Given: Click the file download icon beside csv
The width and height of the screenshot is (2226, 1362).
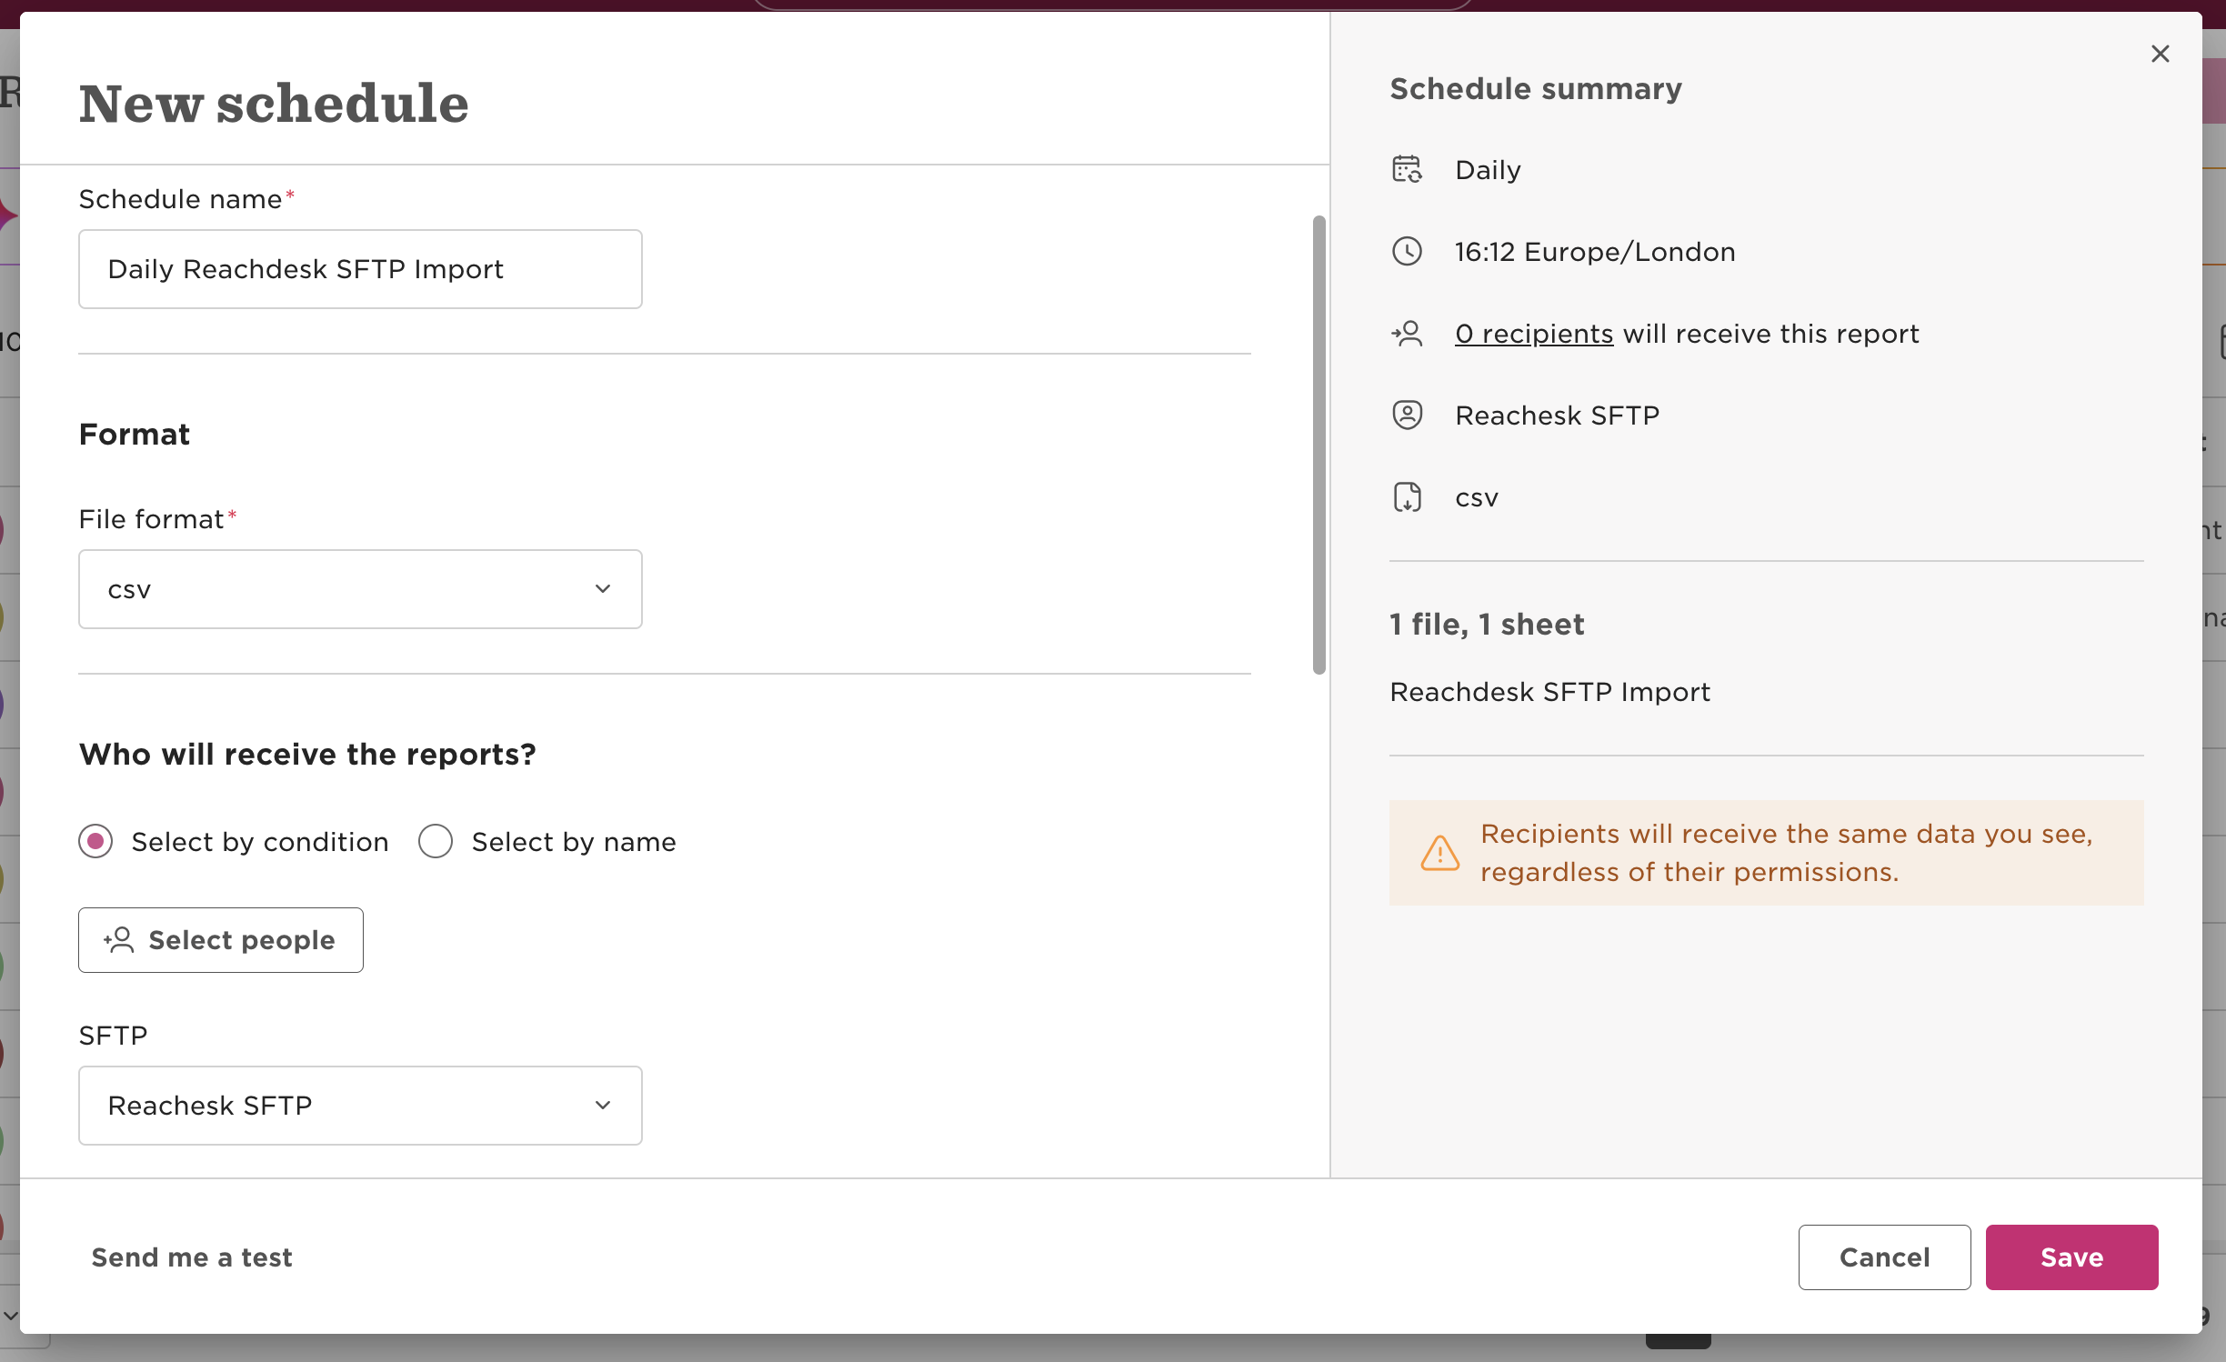Looking at the screenshot, I should pyautogui.click(x=1407, y=496).
